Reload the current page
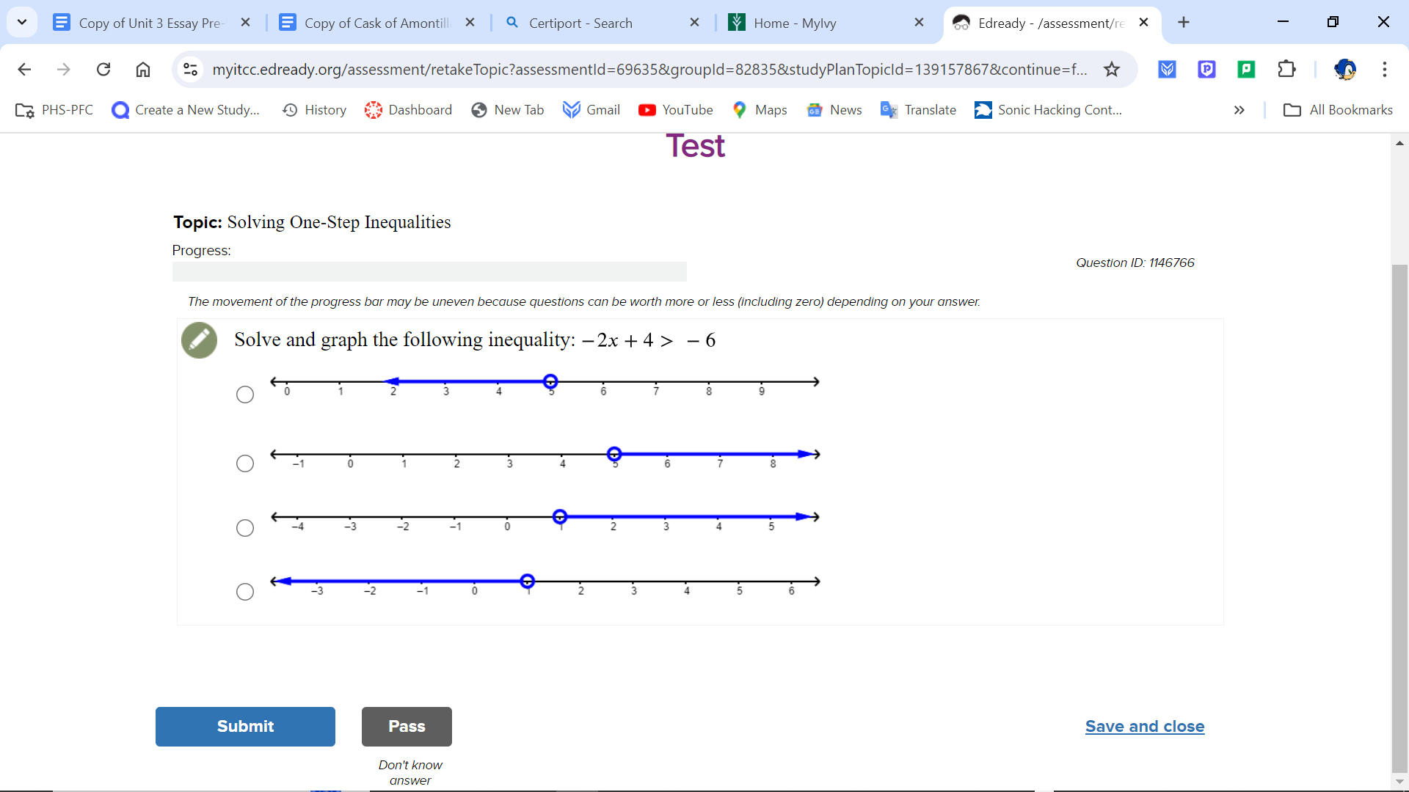Screen dimensions: 1409x792 pyautogui.click(x=103, y=69)
